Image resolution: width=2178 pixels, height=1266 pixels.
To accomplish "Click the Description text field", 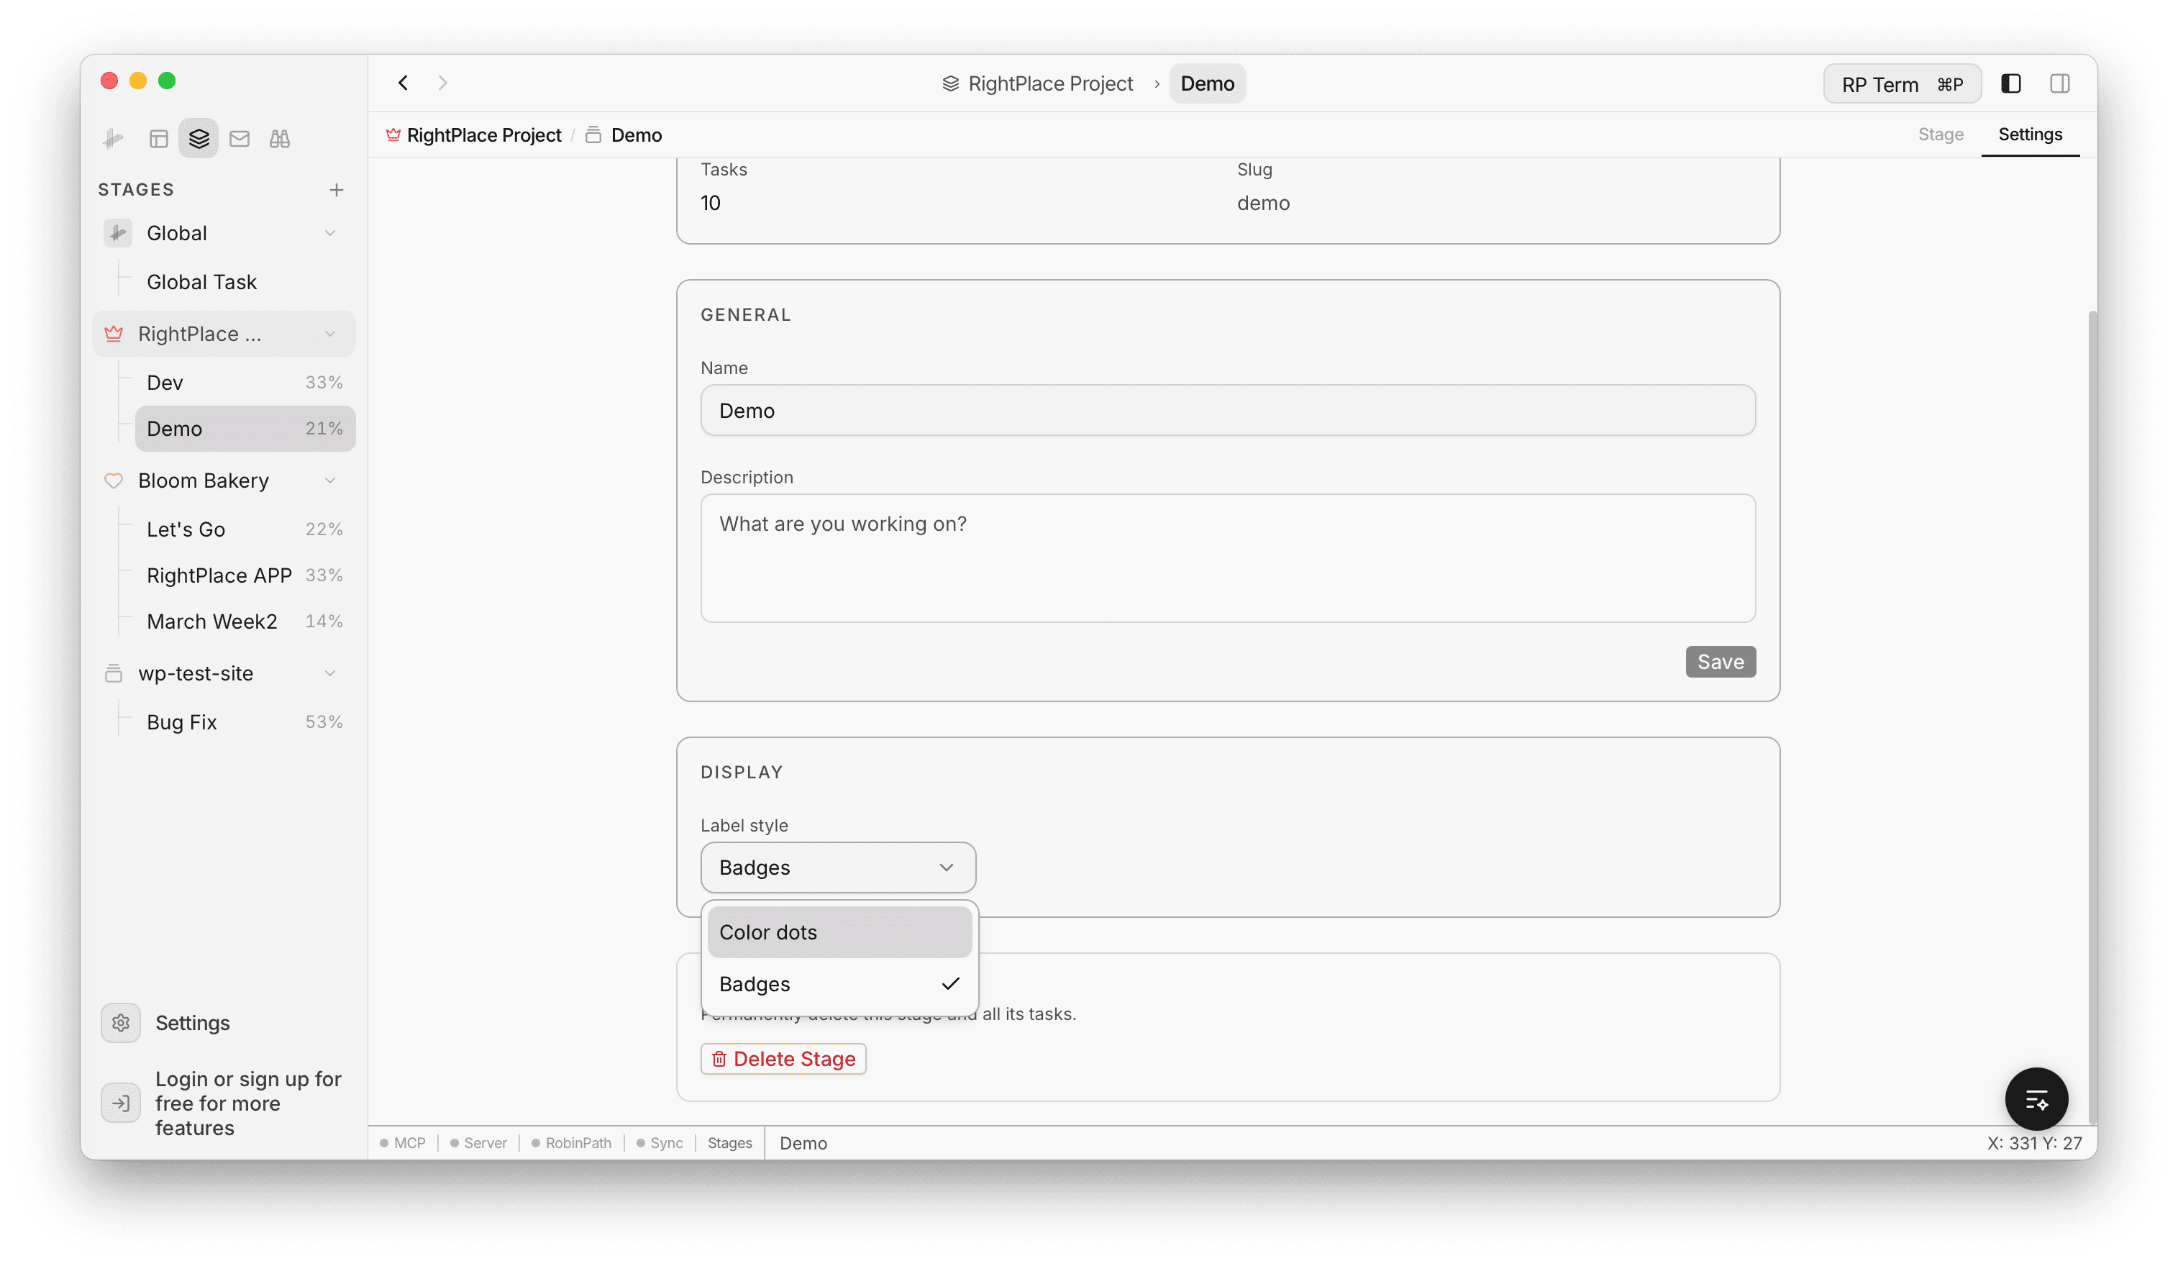I will coord(1227,558).
